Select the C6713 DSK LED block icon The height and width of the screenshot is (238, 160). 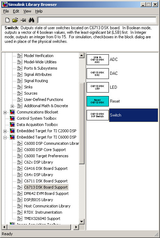pos(98,87)
